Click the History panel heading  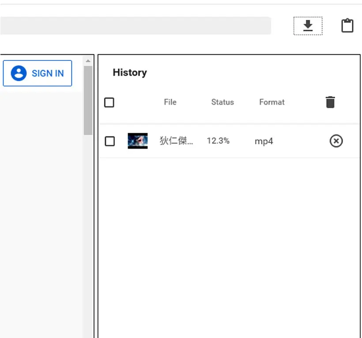(x=130, y=73)
